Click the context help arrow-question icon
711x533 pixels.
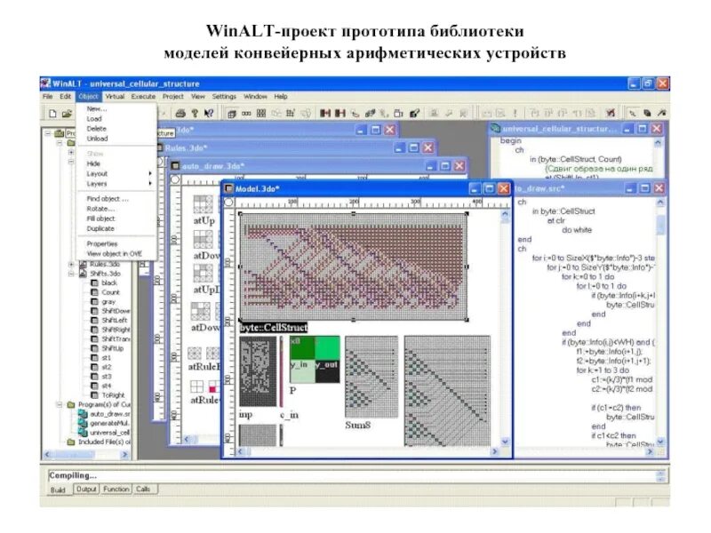pyautogui.click(x=208, y=114)
